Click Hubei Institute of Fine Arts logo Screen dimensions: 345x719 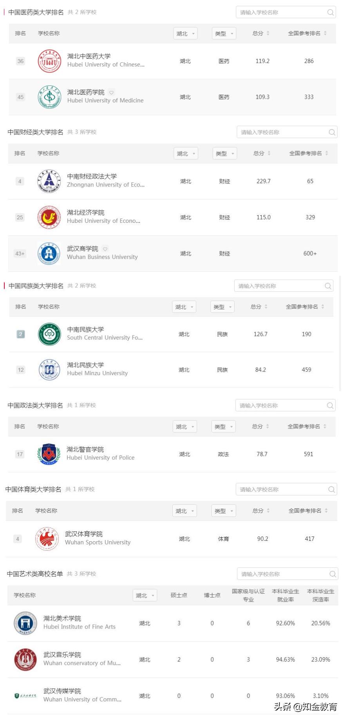pyautogui.click(x=25, y=623)
